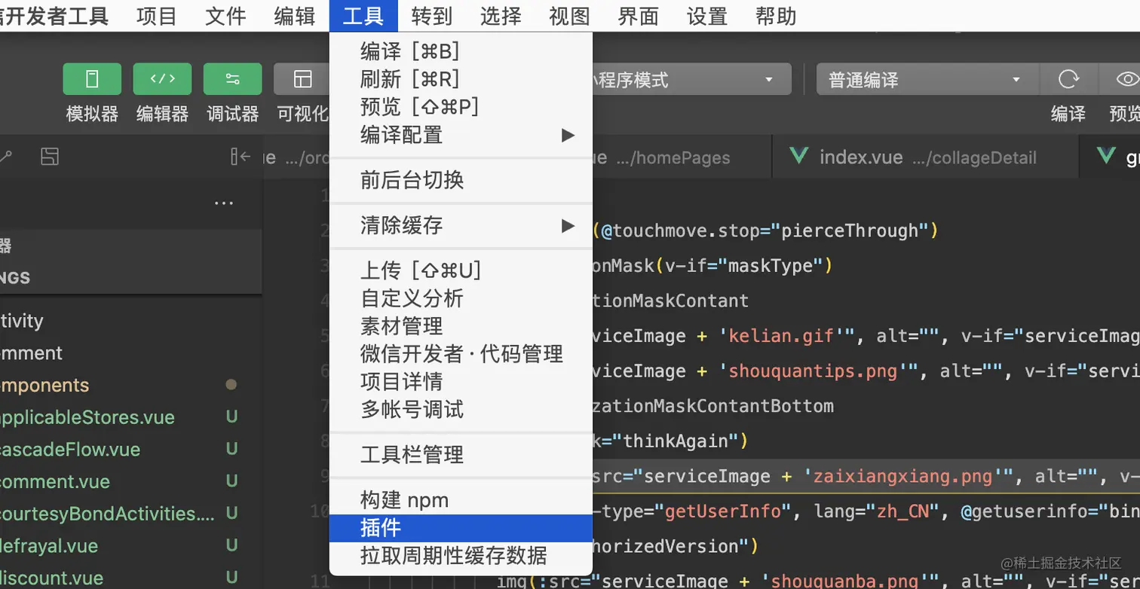Viewport: 1140px width, 589px height.
Task: Toggle the 调试器 debugger icon
Action: 233,79
